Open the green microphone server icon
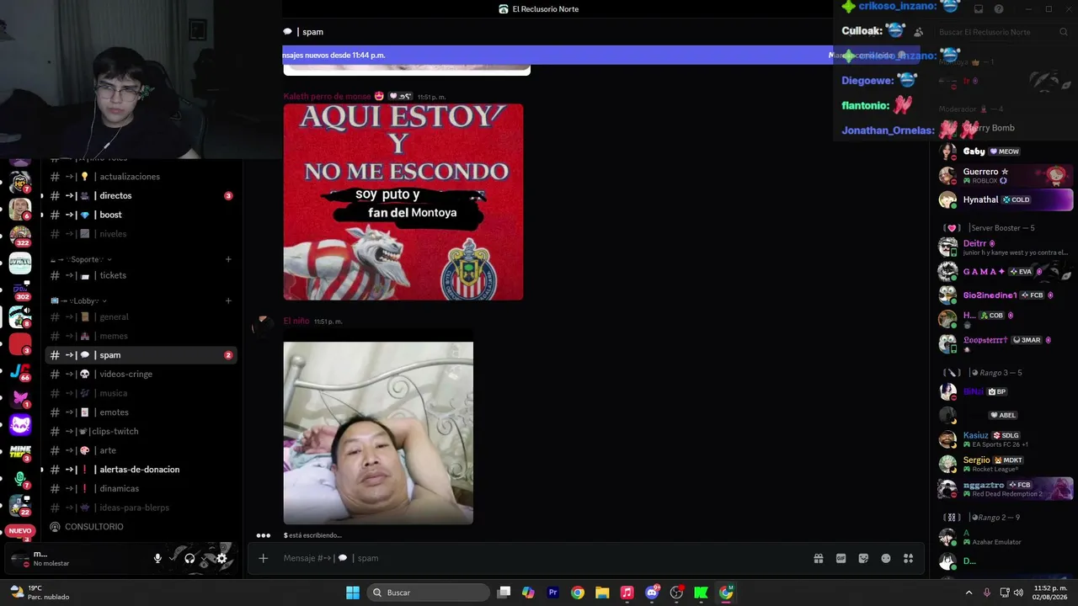Screen dimensions: 1078x606 tap(20, 479)
